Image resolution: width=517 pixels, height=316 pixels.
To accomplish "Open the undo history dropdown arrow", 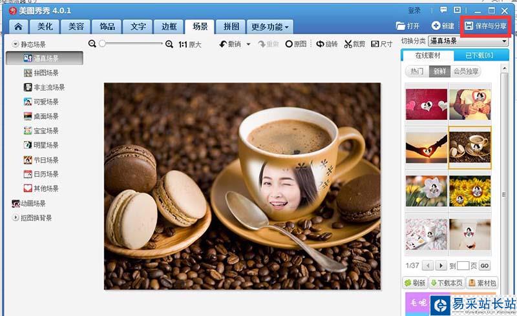I will click(248, 44).
